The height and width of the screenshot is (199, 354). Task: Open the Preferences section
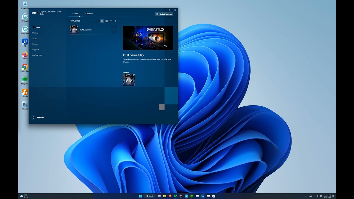(x=37, y=55)
